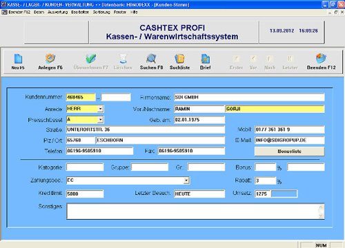
Task: Click the Fax field
Action: coord(191,151)
